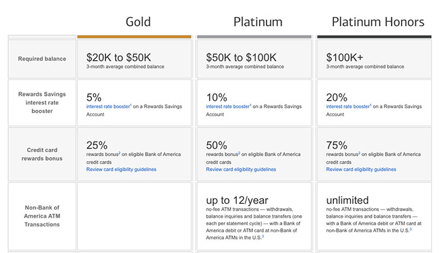
Task: Click the Credit card rewards bonus row label
Action: click(x=42, y=155)
